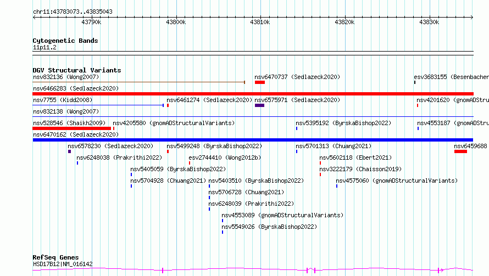Click the nsv5403510 (ByrskaBishop2022) label
The height and width of the screenshot is (276, 489).
(256, 181)
